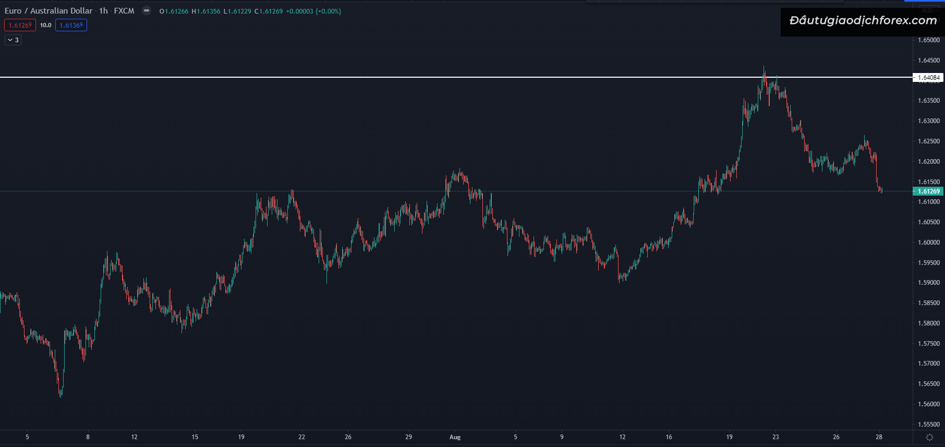Click the high value H1.61356
This screenshot has width=945, height=447.
tap(206, 11)
